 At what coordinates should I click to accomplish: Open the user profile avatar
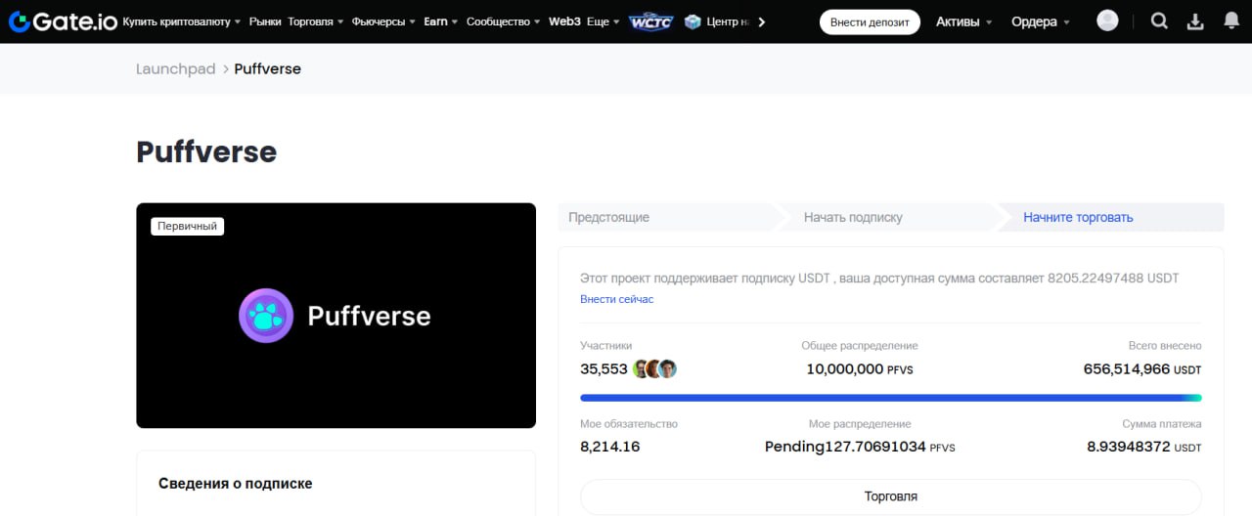(x=1107, y=21)
